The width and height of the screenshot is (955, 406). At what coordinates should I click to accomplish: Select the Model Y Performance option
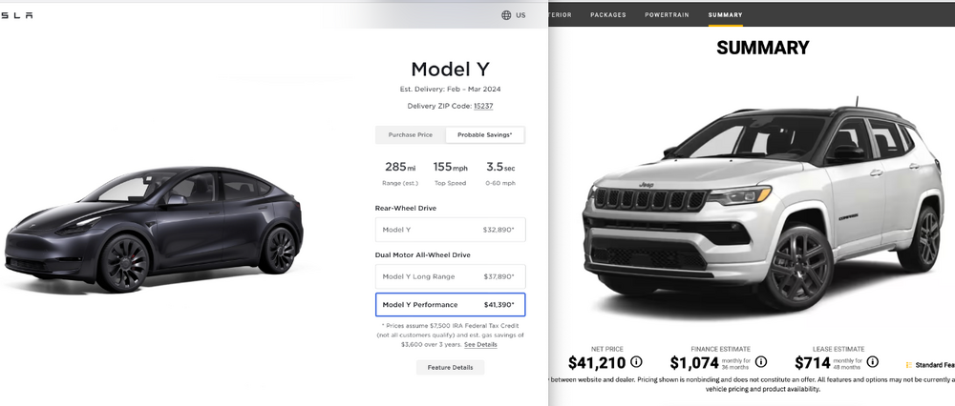point(450,305)
